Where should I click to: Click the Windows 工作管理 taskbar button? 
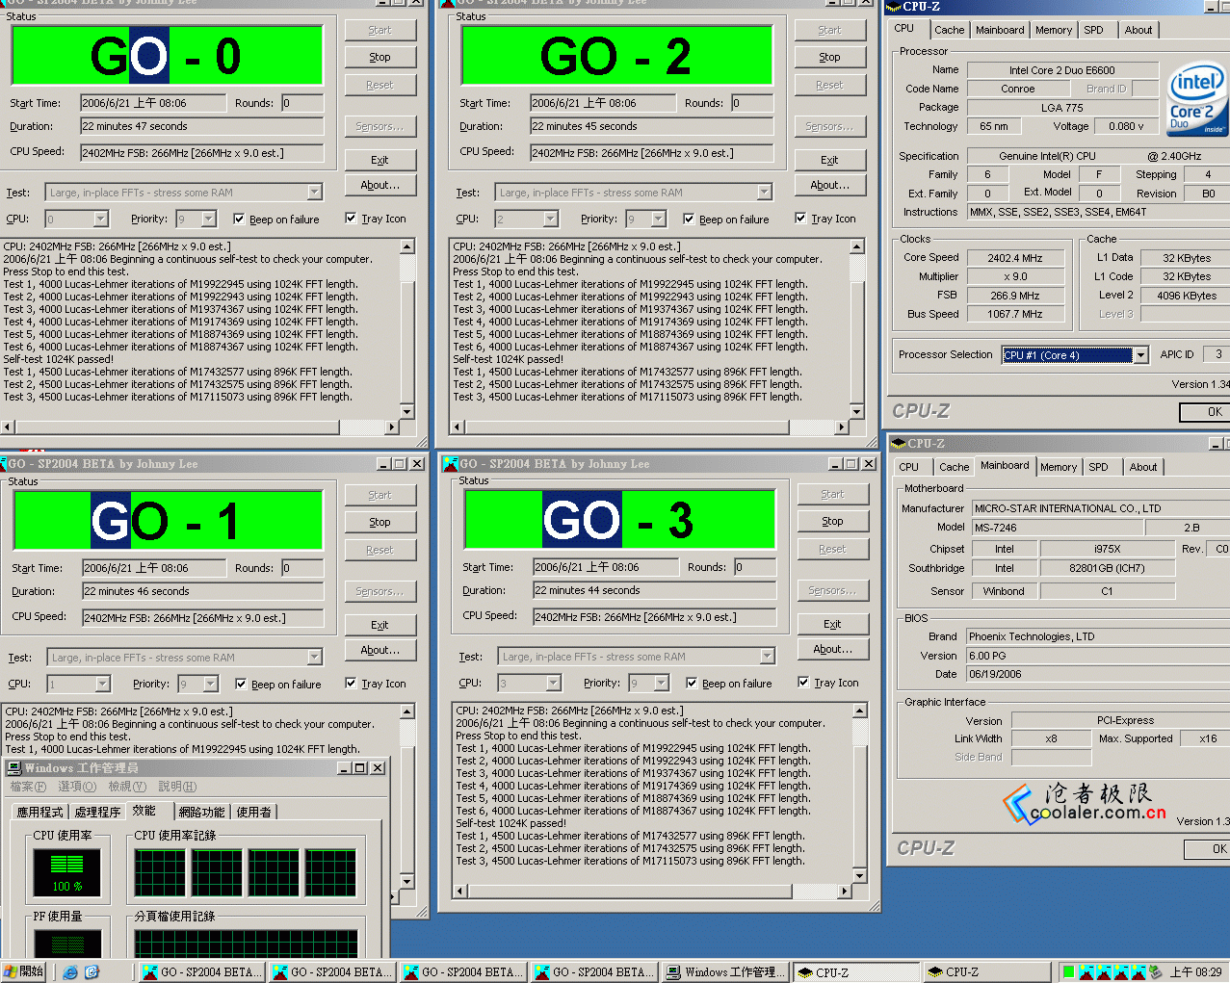point(725,972)
